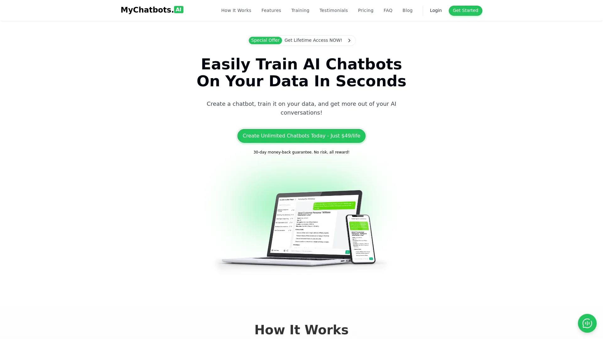Click the Get Started button in navbar

point(465,10)
